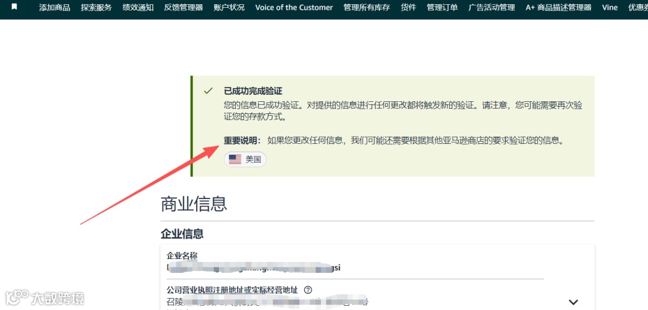The image size is (648, 310).
Task: Expand the business address row chevron
Action: [x=573, y=302]
